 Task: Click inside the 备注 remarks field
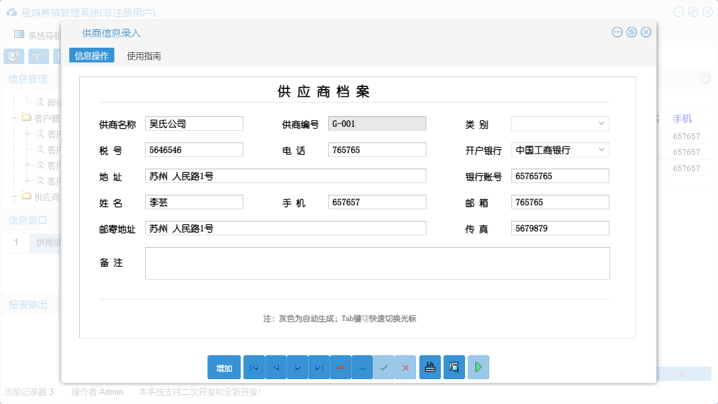tap(377, 263)
